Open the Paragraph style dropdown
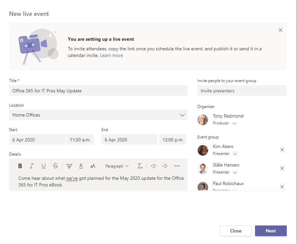This screenshot has height=244, width=297. 117,166
